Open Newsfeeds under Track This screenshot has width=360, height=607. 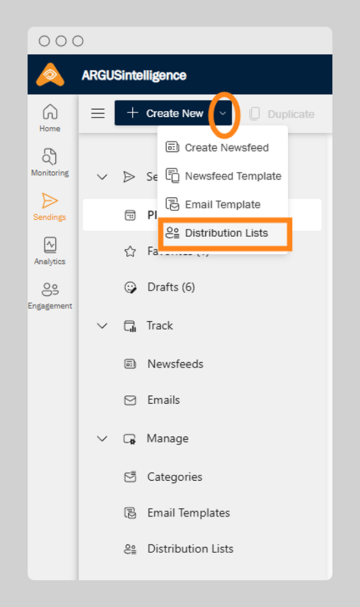pos(175,364)
